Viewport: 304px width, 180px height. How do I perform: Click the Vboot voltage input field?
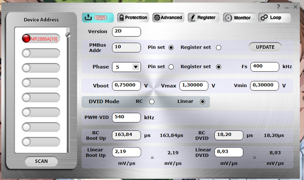click(126, 86)
